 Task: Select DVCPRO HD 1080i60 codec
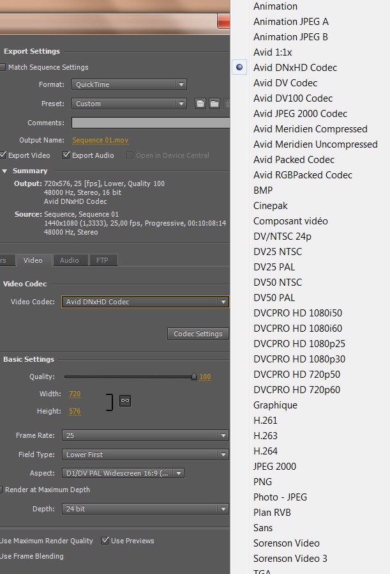pyautogui.click(x=298, y=329)
